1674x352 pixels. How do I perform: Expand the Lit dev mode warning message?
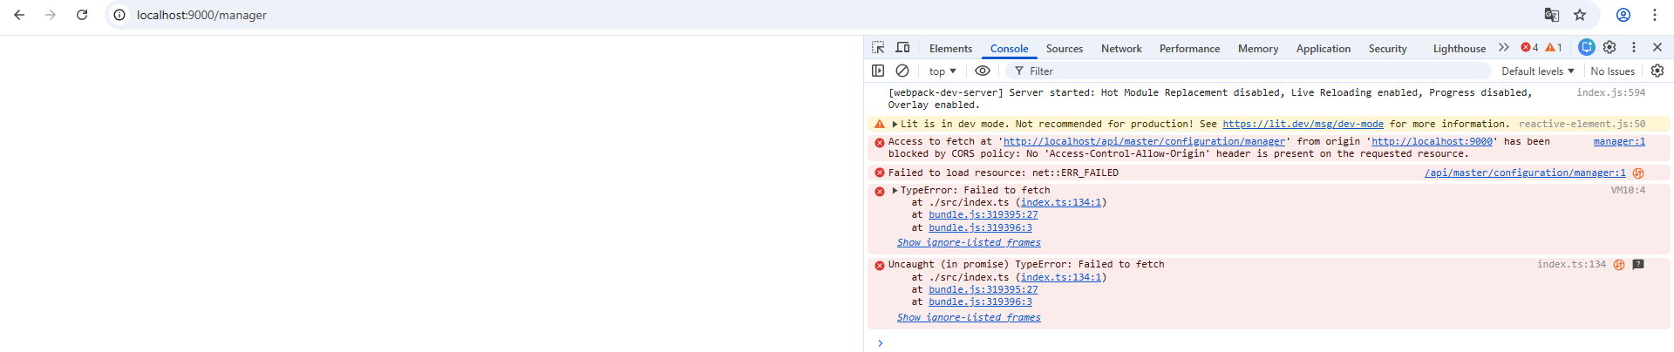tap(895, 125)
